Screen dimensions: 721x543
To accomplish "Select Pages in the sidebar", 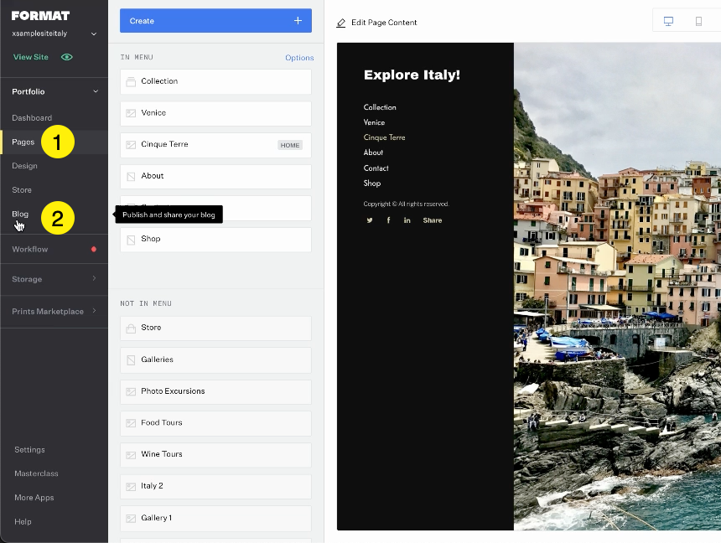I will coord(23,142).
